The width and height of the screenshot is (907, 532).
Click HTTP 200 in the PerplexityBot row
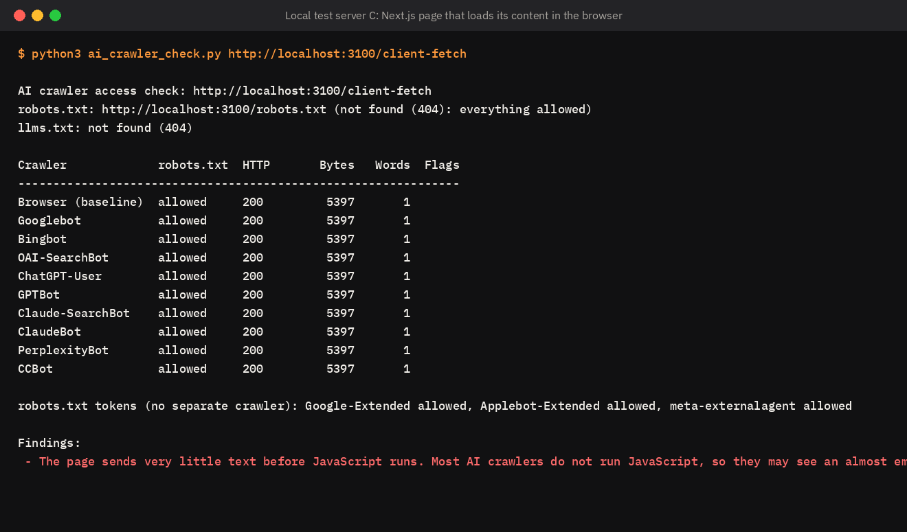click(253, 350)
